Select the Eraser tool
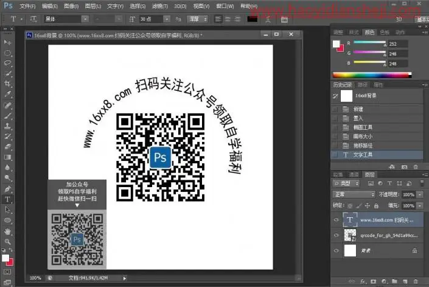The height and width of the screenshot is (287, 429). click(x=7, y=147)
